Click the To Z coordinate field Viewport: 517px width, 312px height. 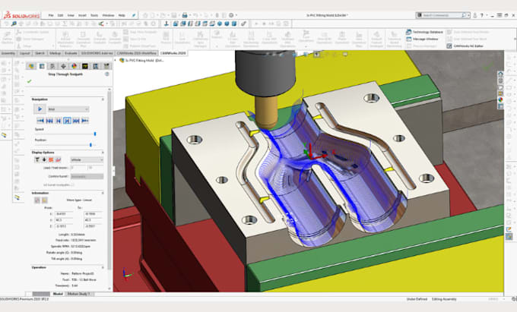pos(94,226)
